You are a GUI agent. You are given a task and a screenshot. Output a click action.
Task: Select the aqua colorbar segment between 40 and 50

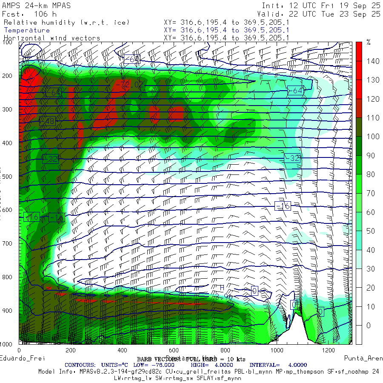[359, 240]
